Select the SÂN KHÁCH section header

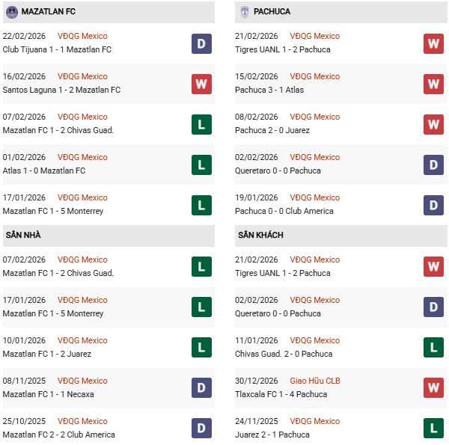(x=261, y=235)
